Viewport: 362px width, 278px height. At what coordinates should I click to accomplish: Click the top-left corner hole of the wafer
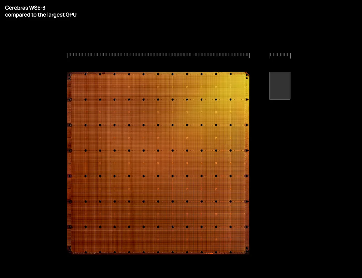pyautogui.click(x=69, y=75)
